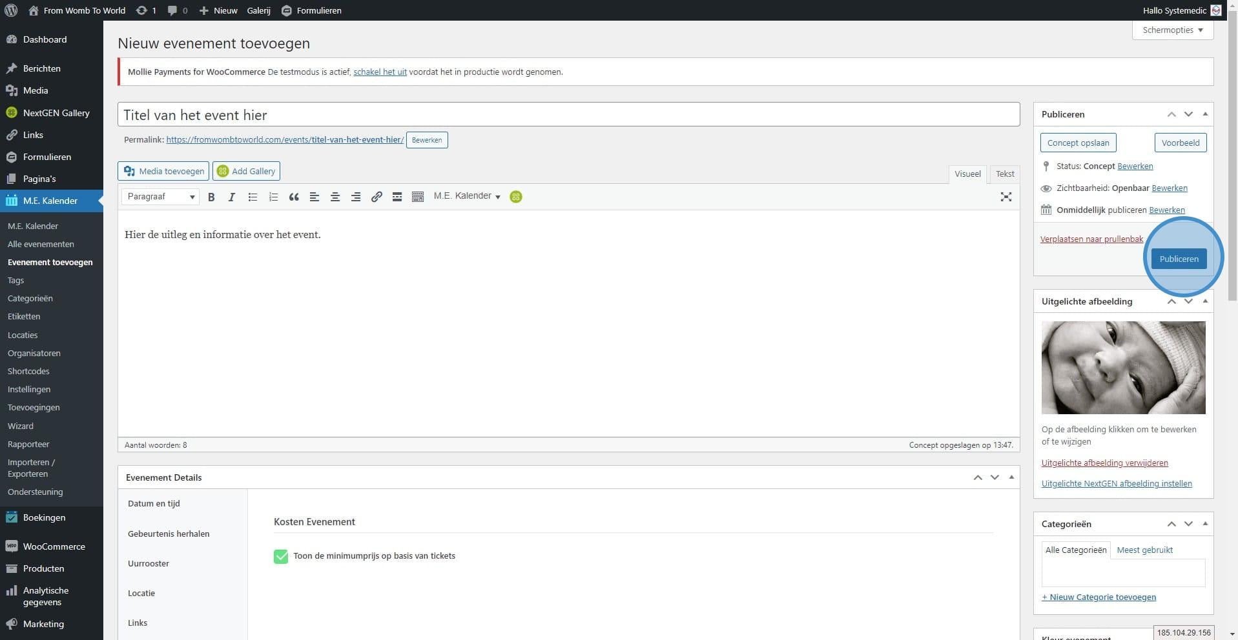Insert a bulleted list
Viewport: 1238px width, 640px height.
click(x=253, y=197)
